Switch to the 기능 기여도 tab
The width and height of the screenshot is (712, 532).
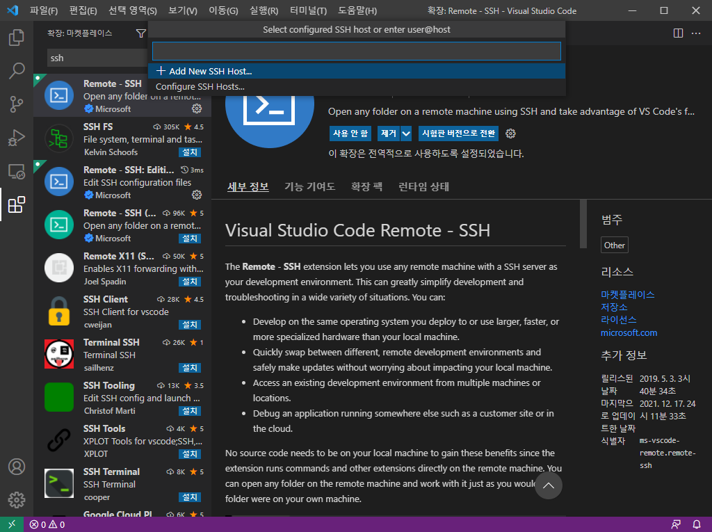click(x=309, y=187)
